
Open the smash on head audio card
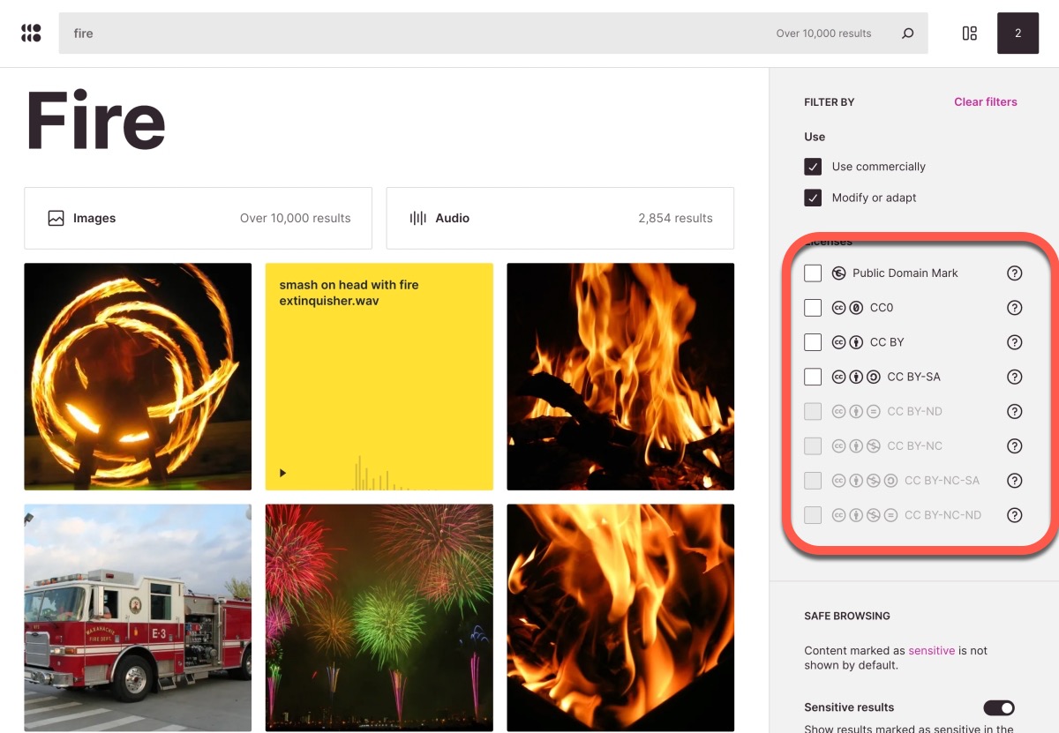379,377
